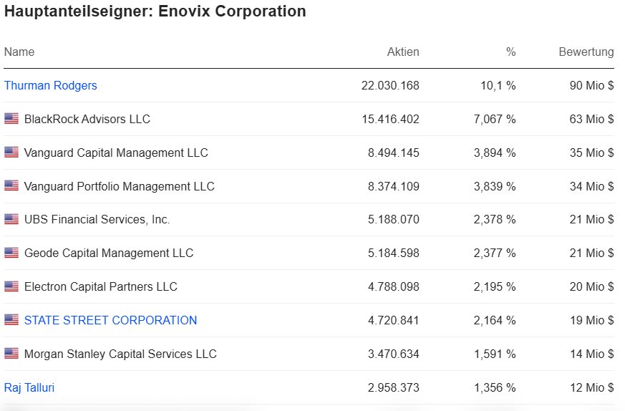Click valuation 19 Mio $
The height and width of the screenshot is (411, 625).
pyautogui.click(x=591, y=320)
